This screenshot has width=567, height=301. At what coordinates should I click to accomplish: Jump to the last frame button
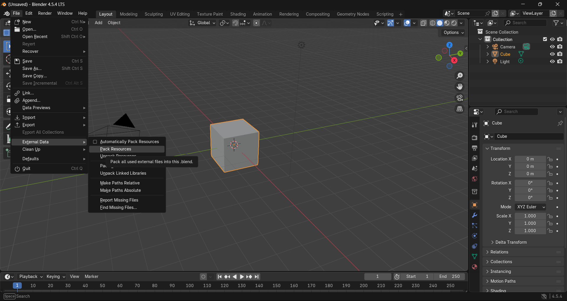(x=257, y=277)
